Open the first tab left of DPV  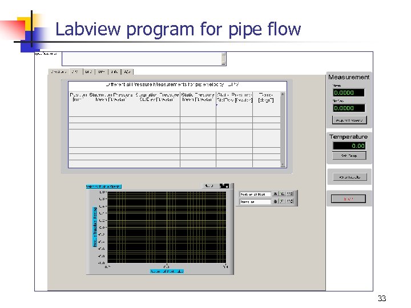(x=59, y=71)
